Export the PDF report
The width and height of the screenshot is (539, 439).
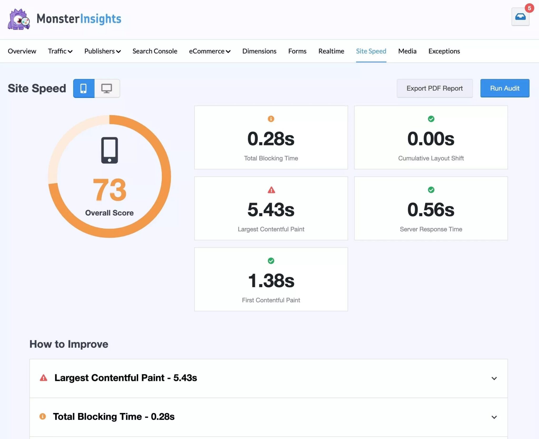pyautogui.click(x=435, y=88)
